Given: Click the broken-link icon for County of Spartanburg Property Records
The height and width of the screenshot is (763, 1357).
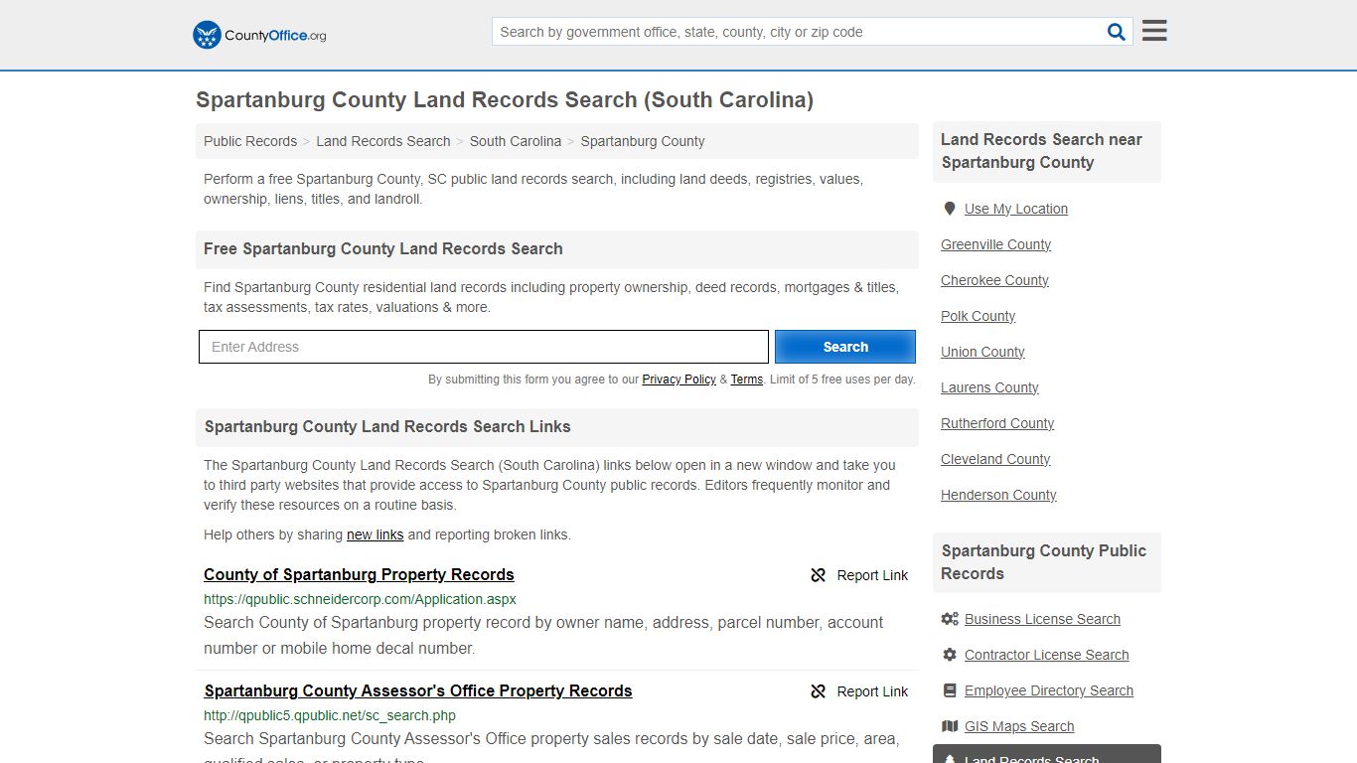Looking at the screenshot, I should pyautogui.click(x=819, y=575).
